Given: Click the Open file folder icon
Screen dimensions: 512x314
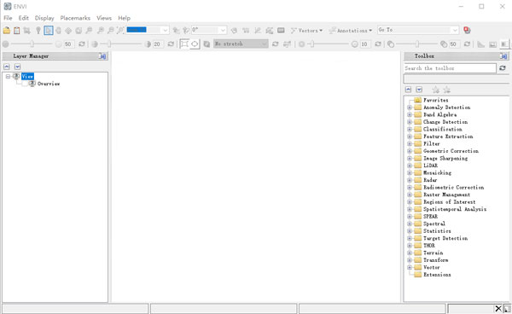Looking at the screenshot, I should coord(7,31).
